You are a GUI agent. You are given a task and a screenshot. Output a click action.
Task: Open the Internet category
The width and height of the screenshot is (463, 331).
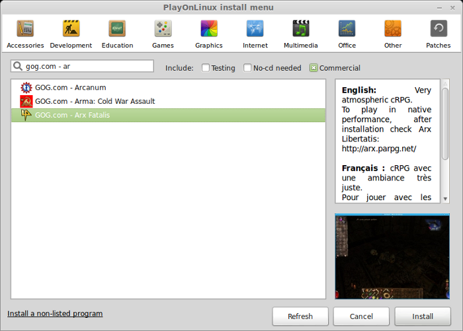coord(255,34)
